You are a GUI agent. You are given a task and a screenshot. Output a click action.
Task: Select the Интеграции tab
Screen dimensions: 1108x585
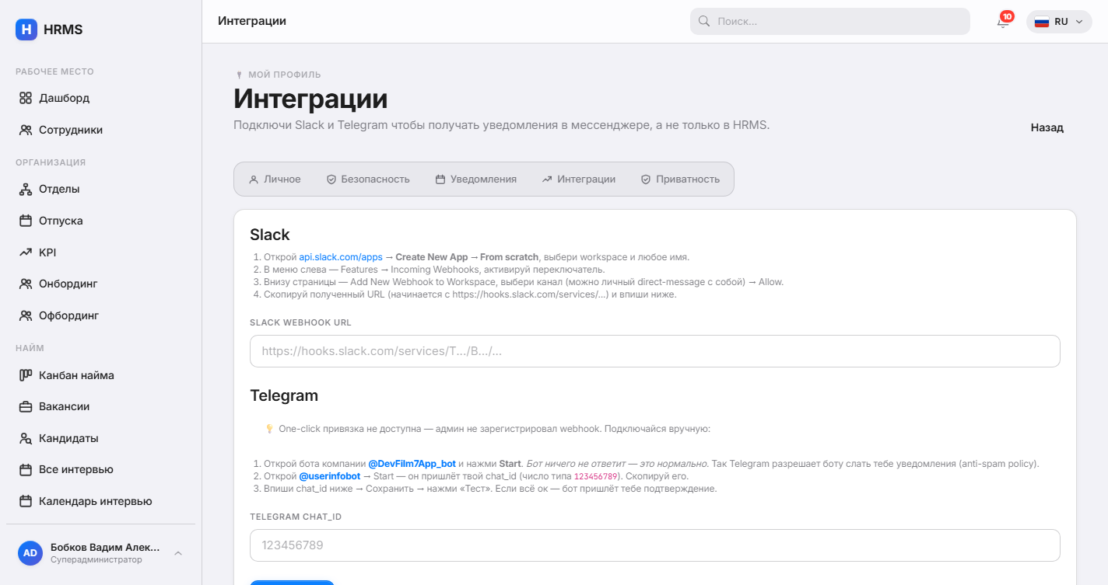579,179
